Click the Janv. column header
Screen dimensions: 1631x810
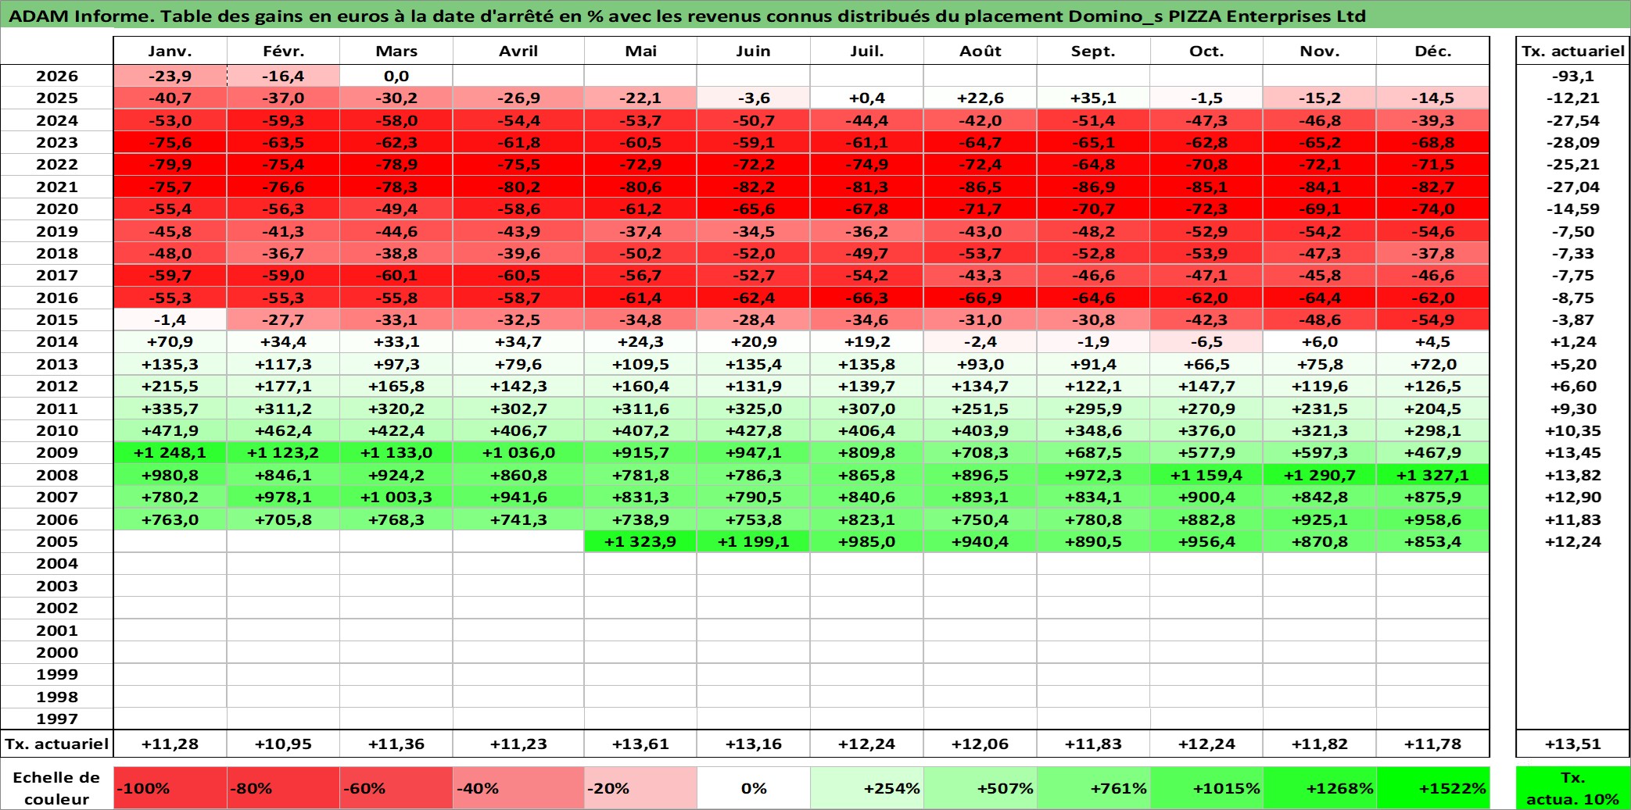click(x=170, y=51)
